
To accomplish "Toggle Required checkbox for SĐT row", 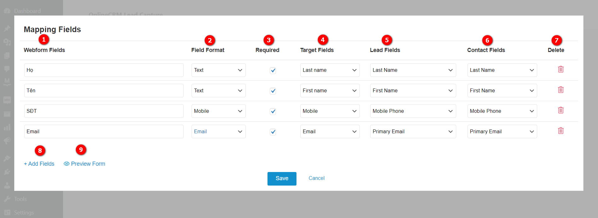I will (273, 111).
